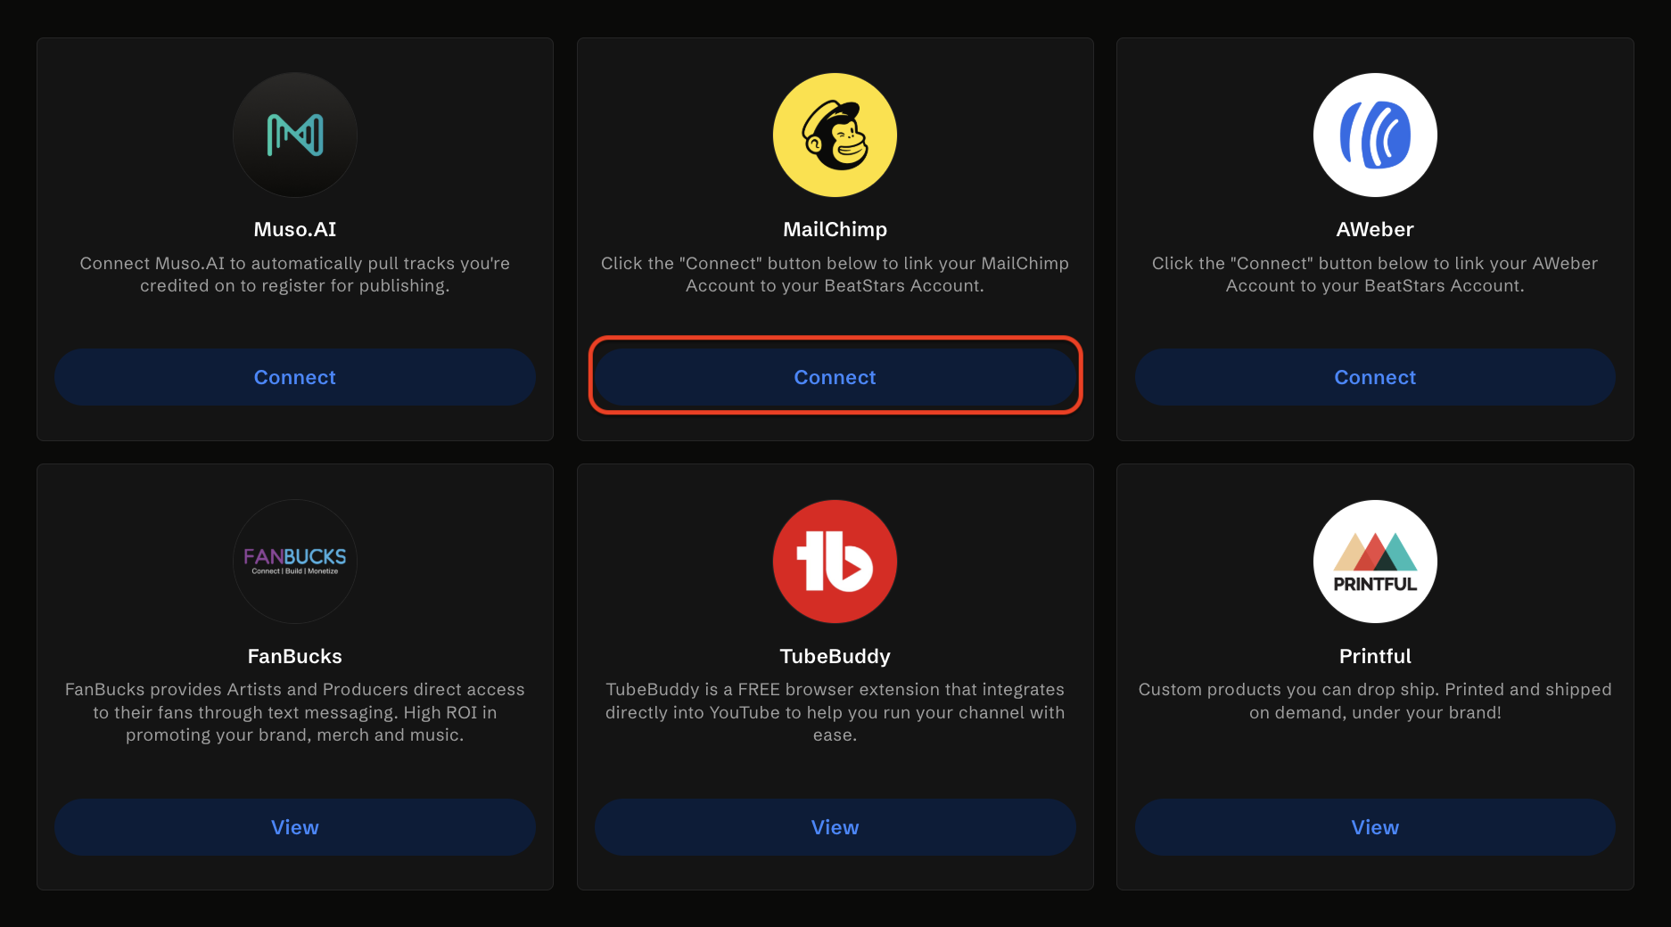The image size is (1671, 927).
Task: Select the Muso.AI title text
Action: pos(295,229)
